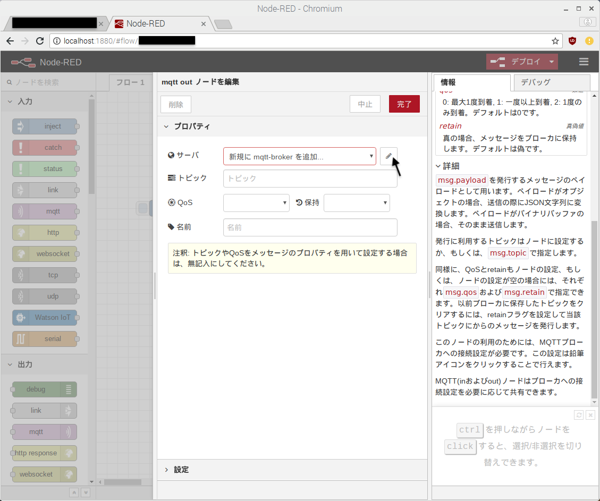The image size is (600, 501).
Task: Click the websocket input node
Action: tap(45, 253)
